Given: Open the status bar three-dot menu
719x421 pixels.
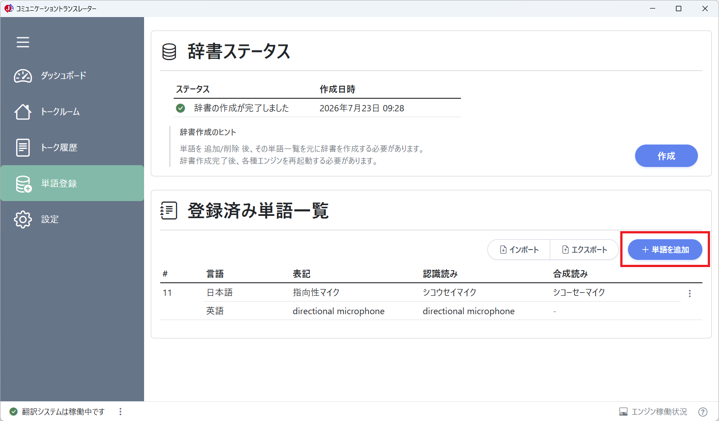Looking at the screenshot, I should click(120, 412).
